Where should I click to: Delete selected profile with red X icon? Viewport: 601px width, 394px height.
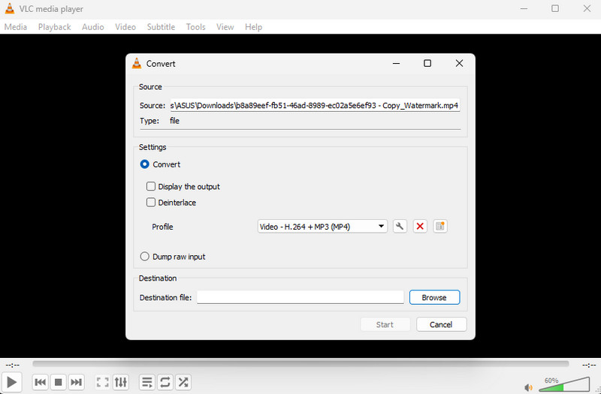(420, 227)
